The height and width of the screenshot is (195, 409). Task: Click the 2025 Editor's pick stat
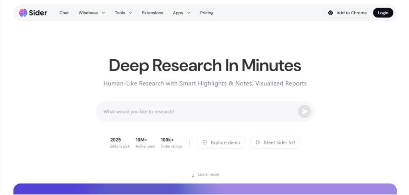(120, 142)
